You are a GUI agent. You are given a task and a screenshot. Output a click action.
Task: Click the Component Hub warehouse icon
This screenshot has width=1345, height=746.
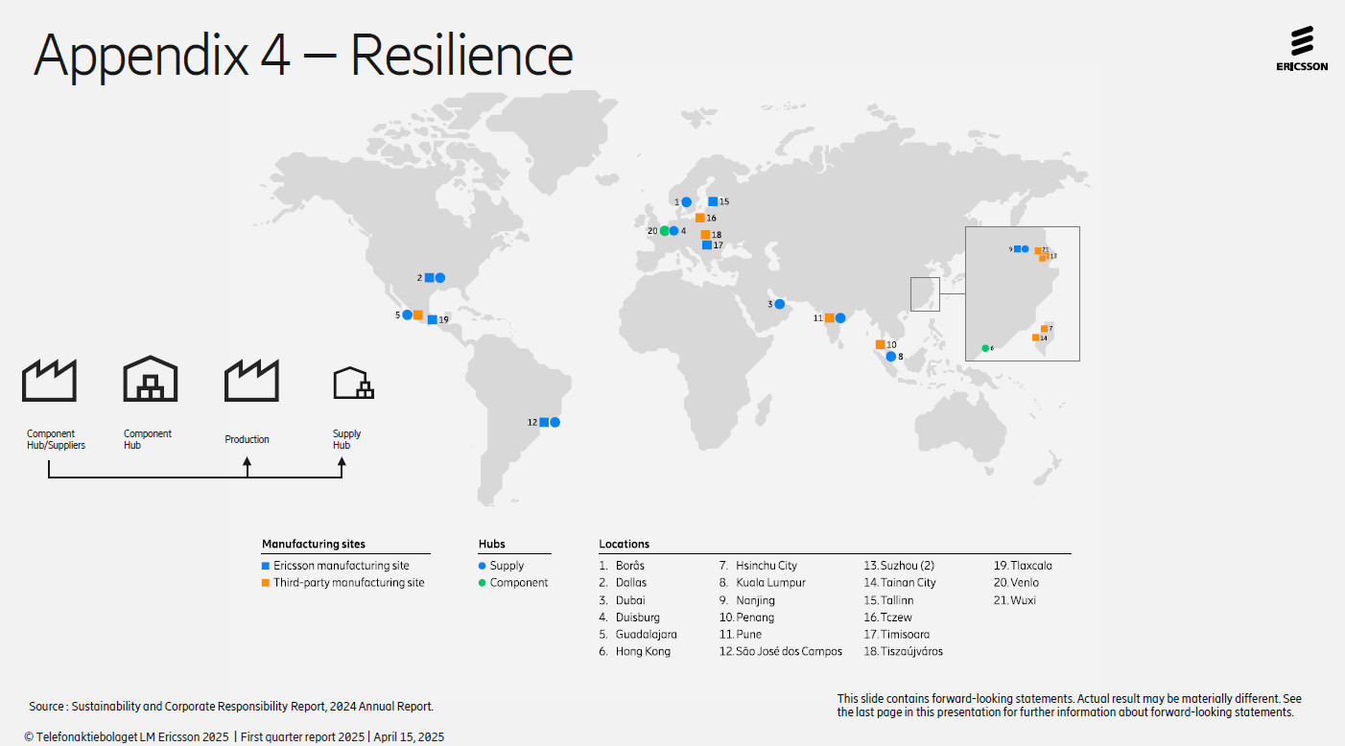[x=151, y=379]
